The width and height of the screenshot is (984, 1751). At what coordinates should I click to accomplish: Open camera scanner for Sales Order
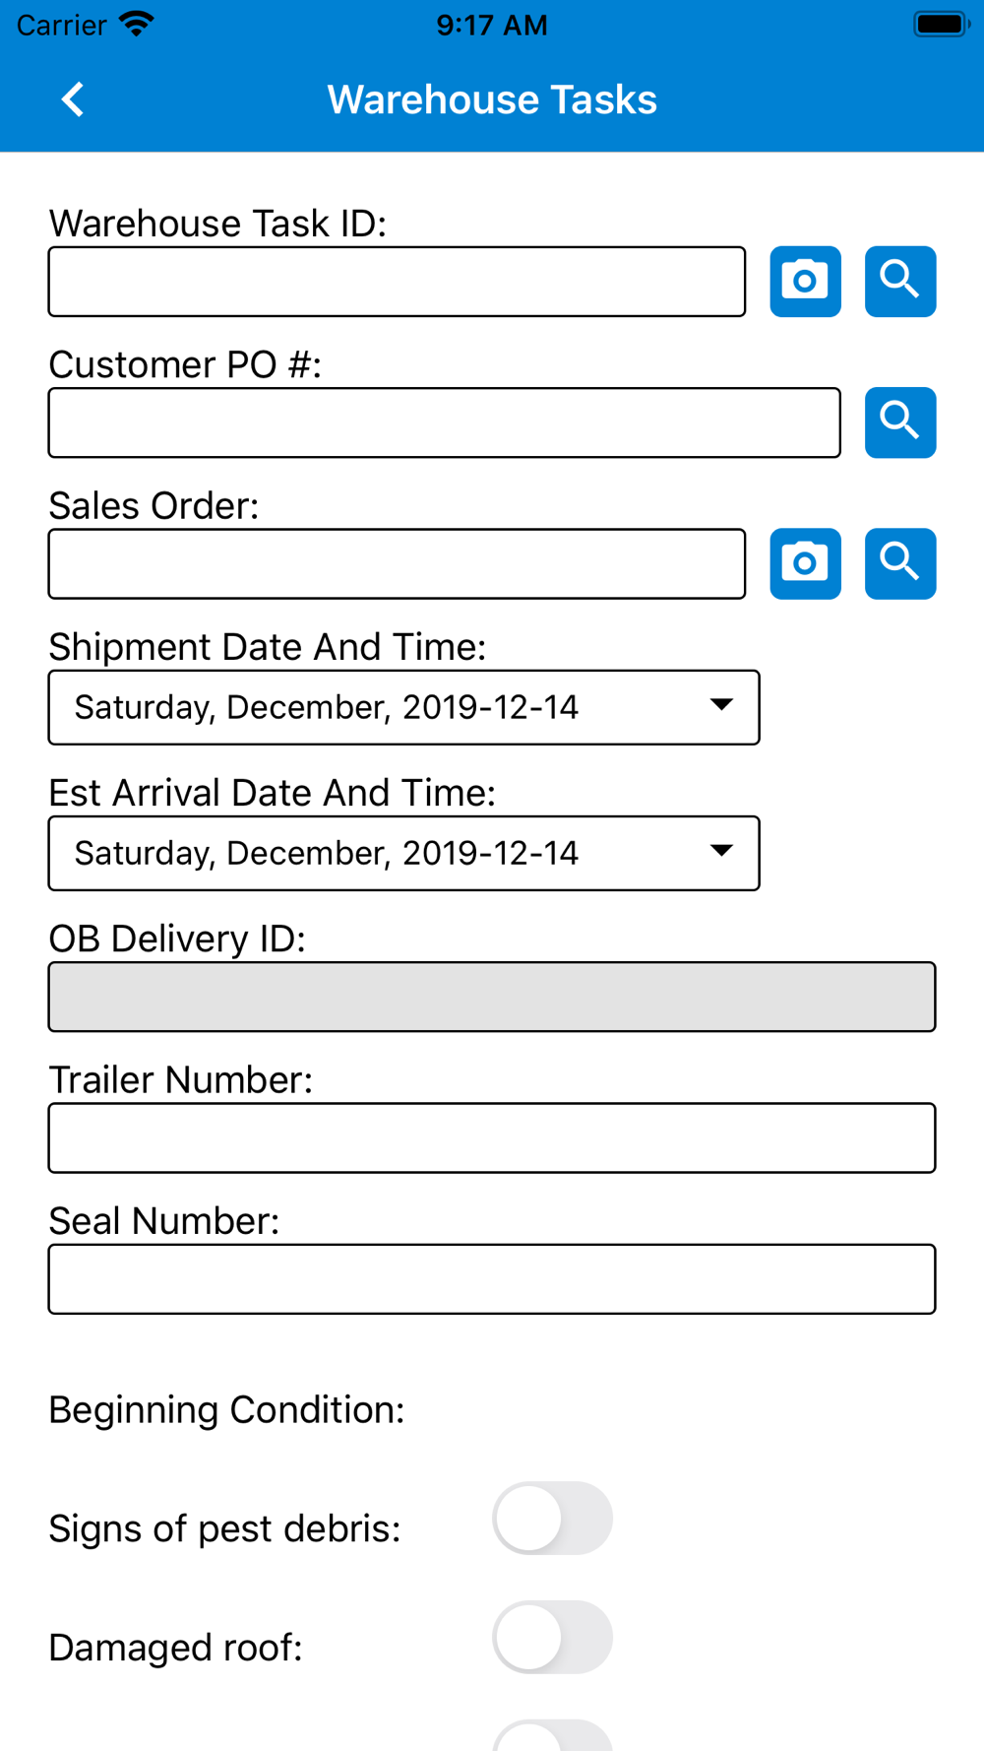tap(805, 563)
